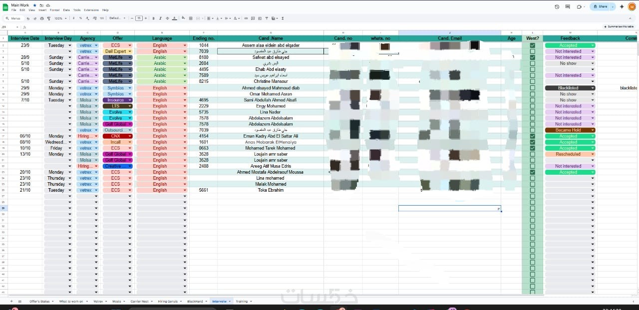Open the Share options dropdown arrow

coord(613,6)
